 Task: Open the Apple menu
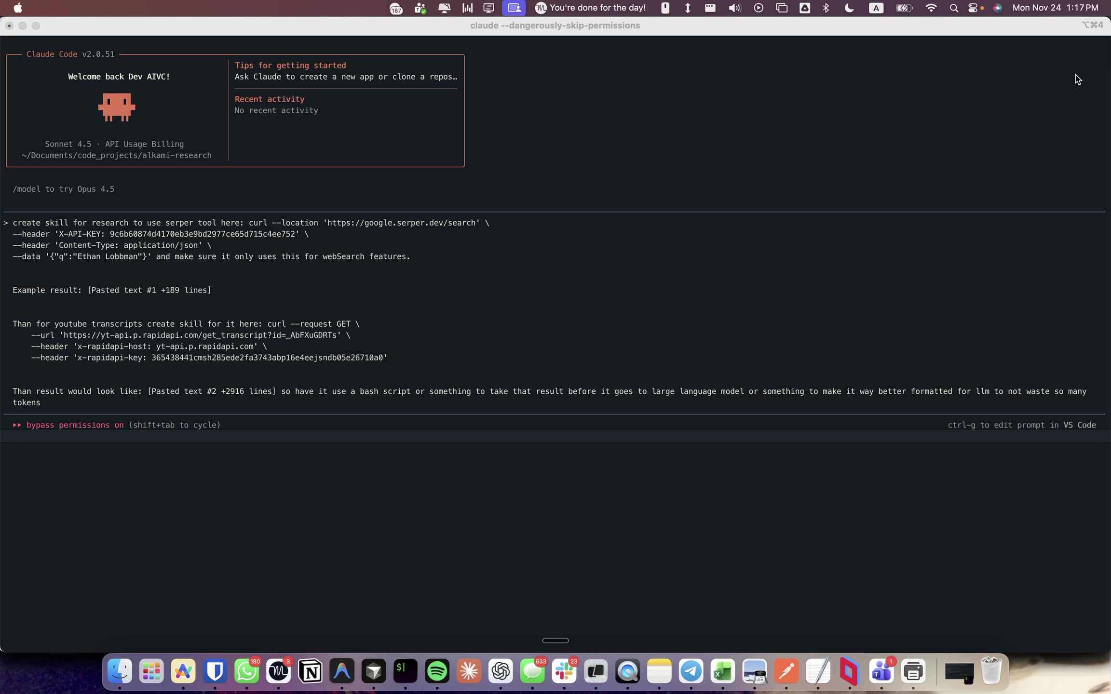(18, 8)
